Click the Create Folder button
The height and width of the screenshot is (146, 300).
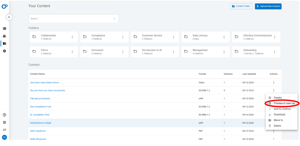coord(241,6)
